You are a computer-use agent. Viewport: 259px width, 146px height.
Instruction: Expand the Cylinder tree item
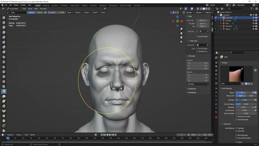click(221, 21)
